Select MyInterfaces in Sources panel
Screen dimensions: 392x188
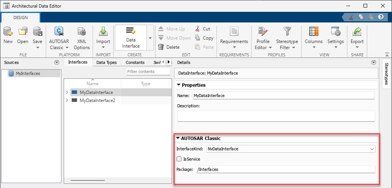click(28, 73)
